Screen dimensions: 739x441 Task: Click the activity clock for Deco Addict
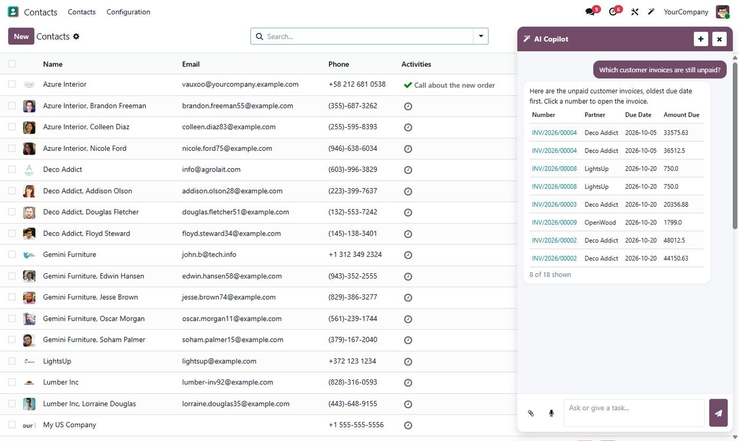click(408, 170)
